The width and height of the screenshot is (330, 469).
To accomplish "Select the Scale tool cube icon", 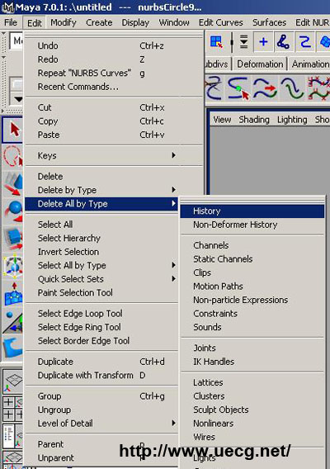I will (12, 238).
